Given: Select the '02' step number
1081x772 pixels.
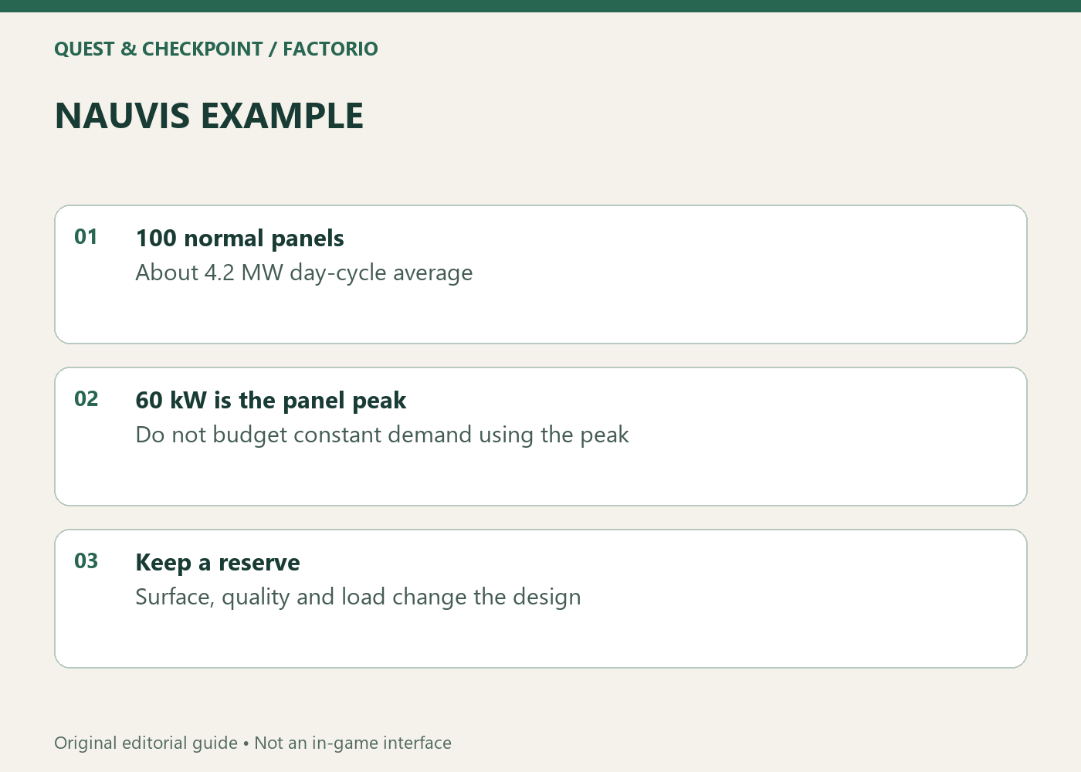Looking at the screenshot, I should (x=86, y=399).
